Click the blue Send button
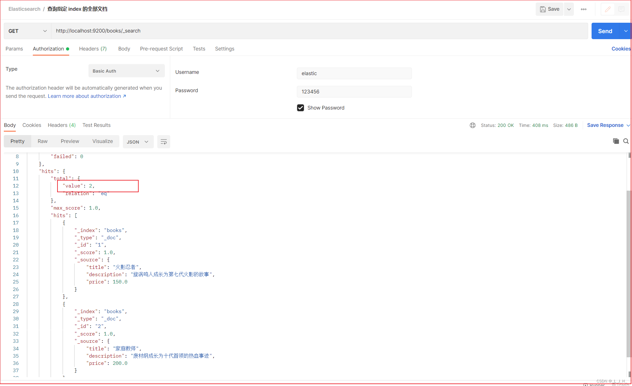This screenshot has height=386, width=632. tap(605, 31)
